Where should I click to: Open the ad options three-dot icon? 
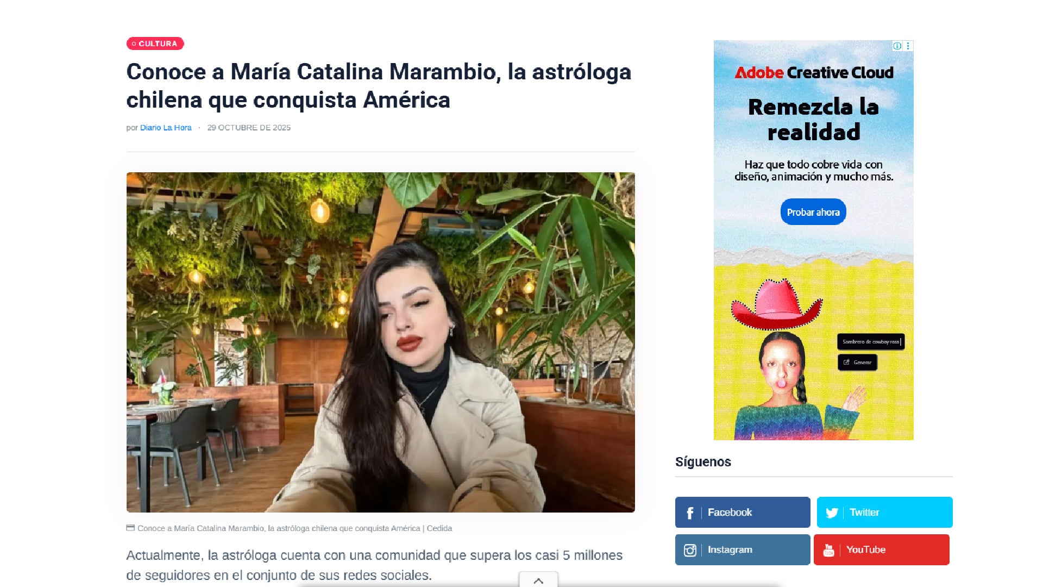(x=908, y=46)
